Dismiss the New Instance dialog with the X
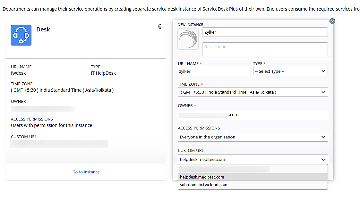 (332, 21)
